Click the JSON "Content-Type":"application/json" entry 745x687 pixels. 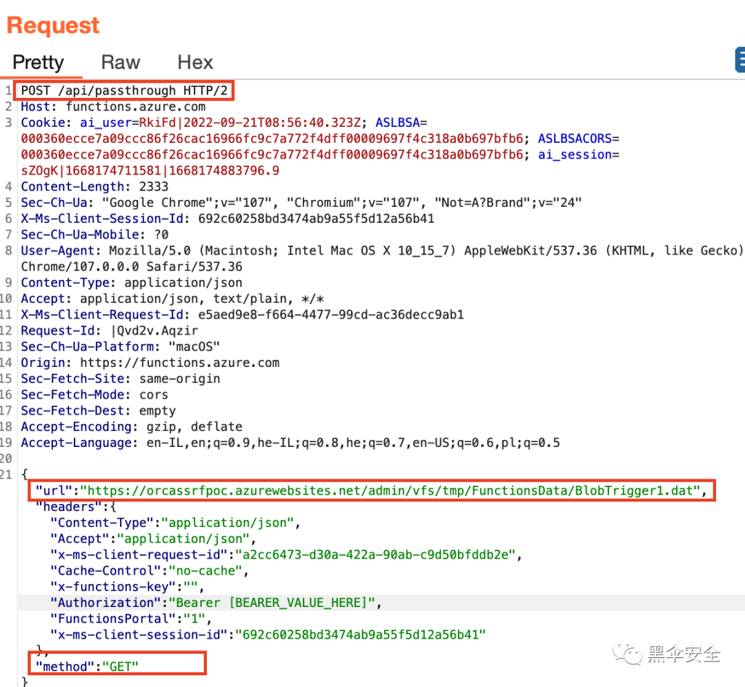coord(175,523)
